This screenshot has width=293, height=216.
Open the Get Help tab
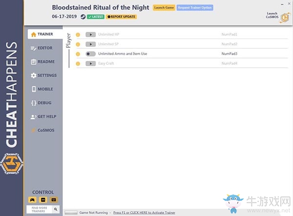(43, 117)
